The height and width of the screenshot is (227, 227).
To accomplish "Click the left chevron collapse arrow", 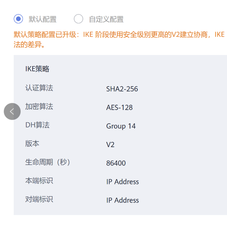I will tap(12, 111).
